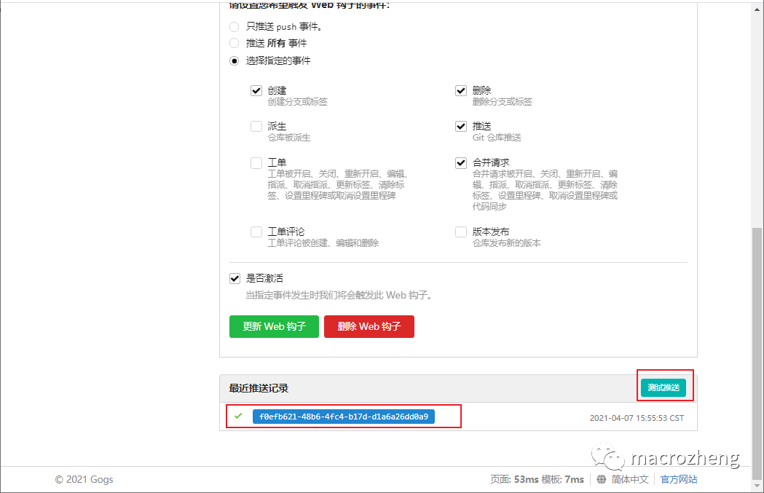764x493 pixels.
Task: Select the "选择指定的事件" radio option
Action: coord(234,61)
